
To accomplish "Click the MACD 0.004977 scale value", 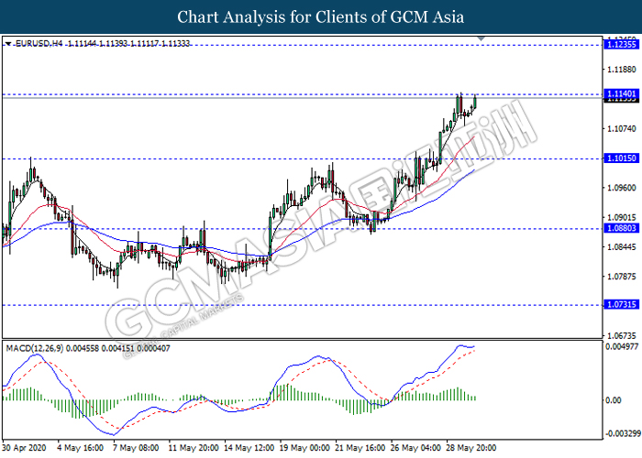I will [x=622, y=347].
